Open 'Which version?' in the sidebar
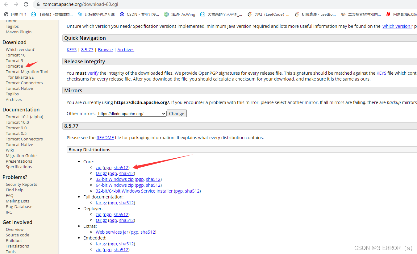Viewport: 417px width, 254px height. (x=20, y=49)
